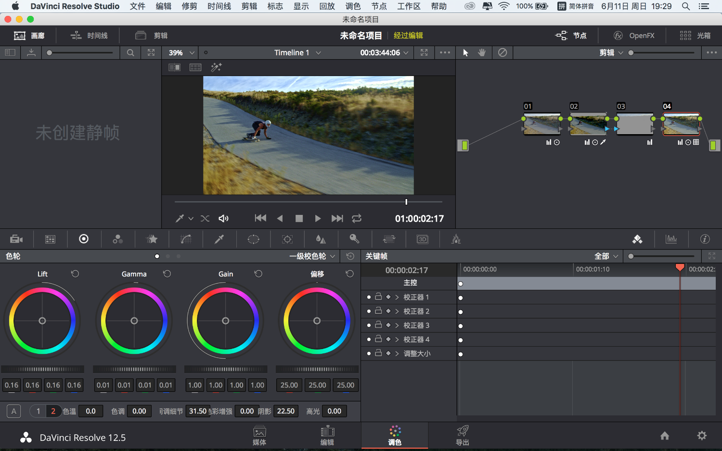The image size is (722, 451).
Task: Click the 色温 value field
Action: pyautogui.click(x=90, y=411)
